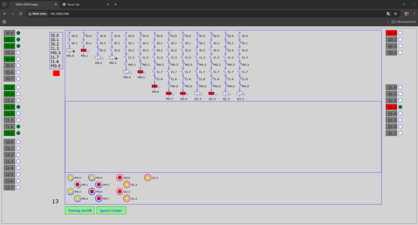Click the M0.1 red coil symbol in ladder diagram
Screen dimensions: 418x225
[x=83, y=50]
